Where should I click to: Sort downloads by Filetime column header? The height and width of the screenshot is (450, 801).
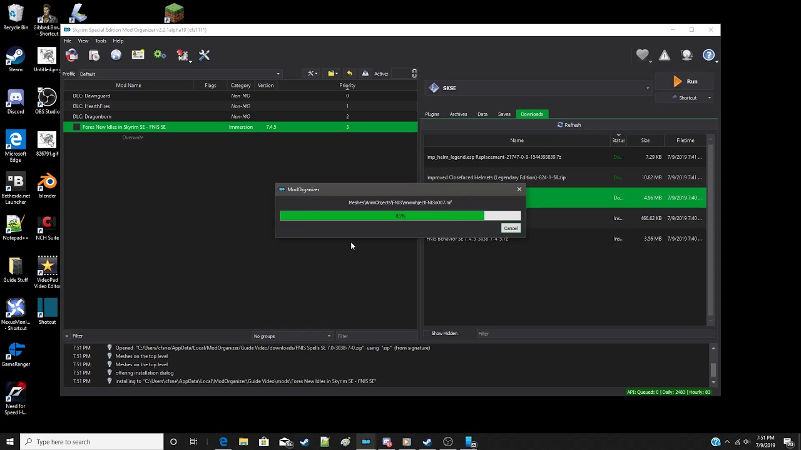click(x=685, y=141)
